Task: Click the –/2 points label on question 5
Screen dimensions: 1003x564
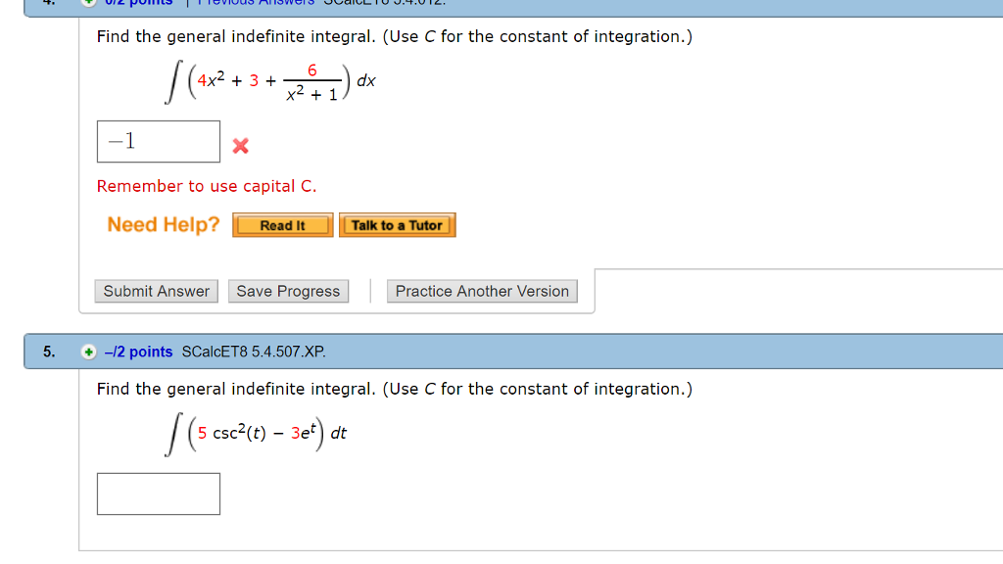Action: pos(139,351)
